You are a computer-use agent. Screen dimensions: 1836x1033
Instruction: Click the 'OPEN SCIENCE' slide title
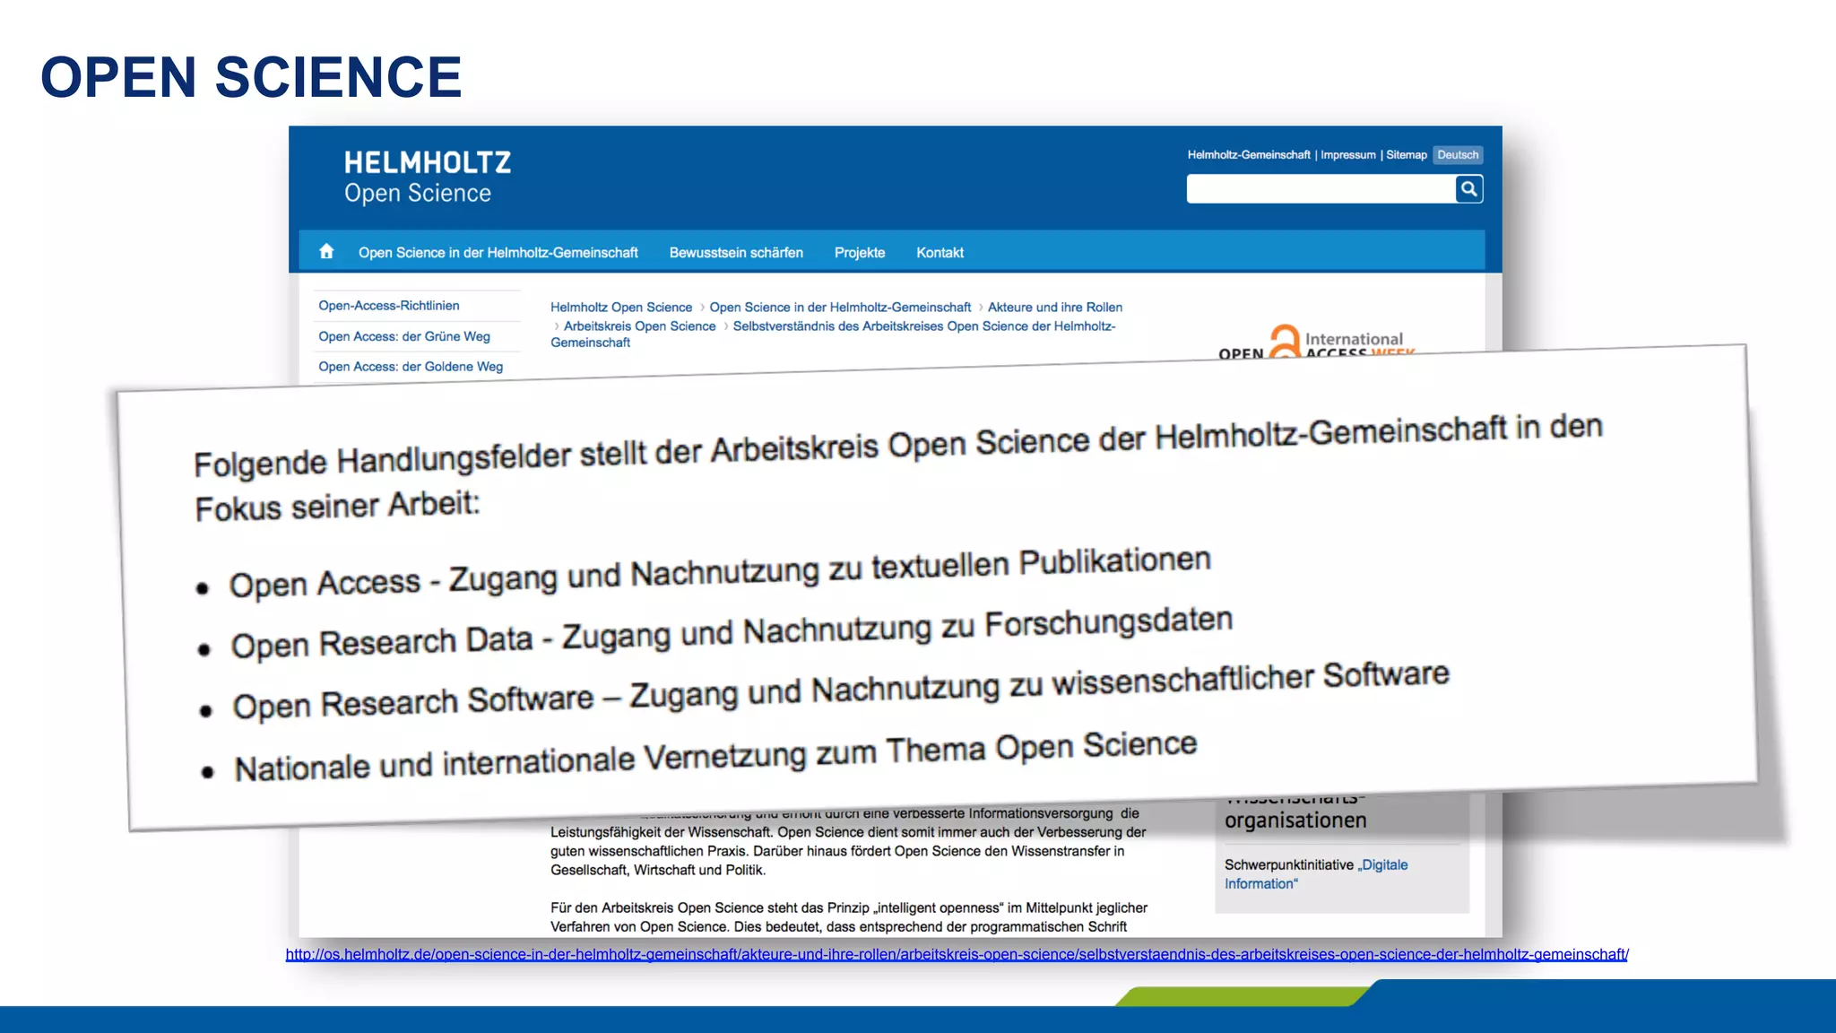(x=251, y=77)
